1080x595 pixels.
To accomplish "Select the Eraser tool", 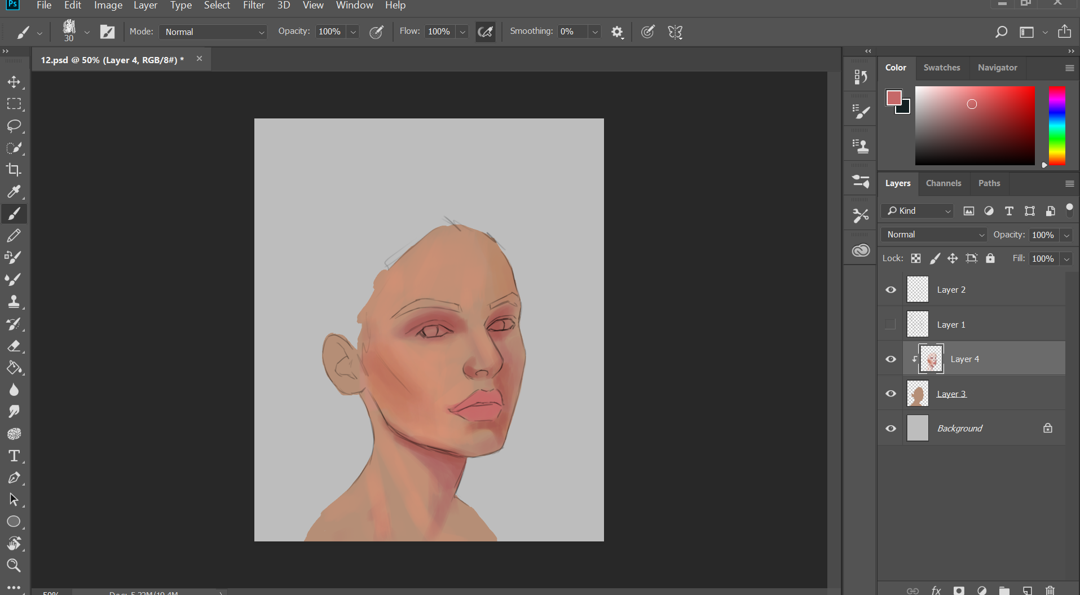I will [14, 346].
